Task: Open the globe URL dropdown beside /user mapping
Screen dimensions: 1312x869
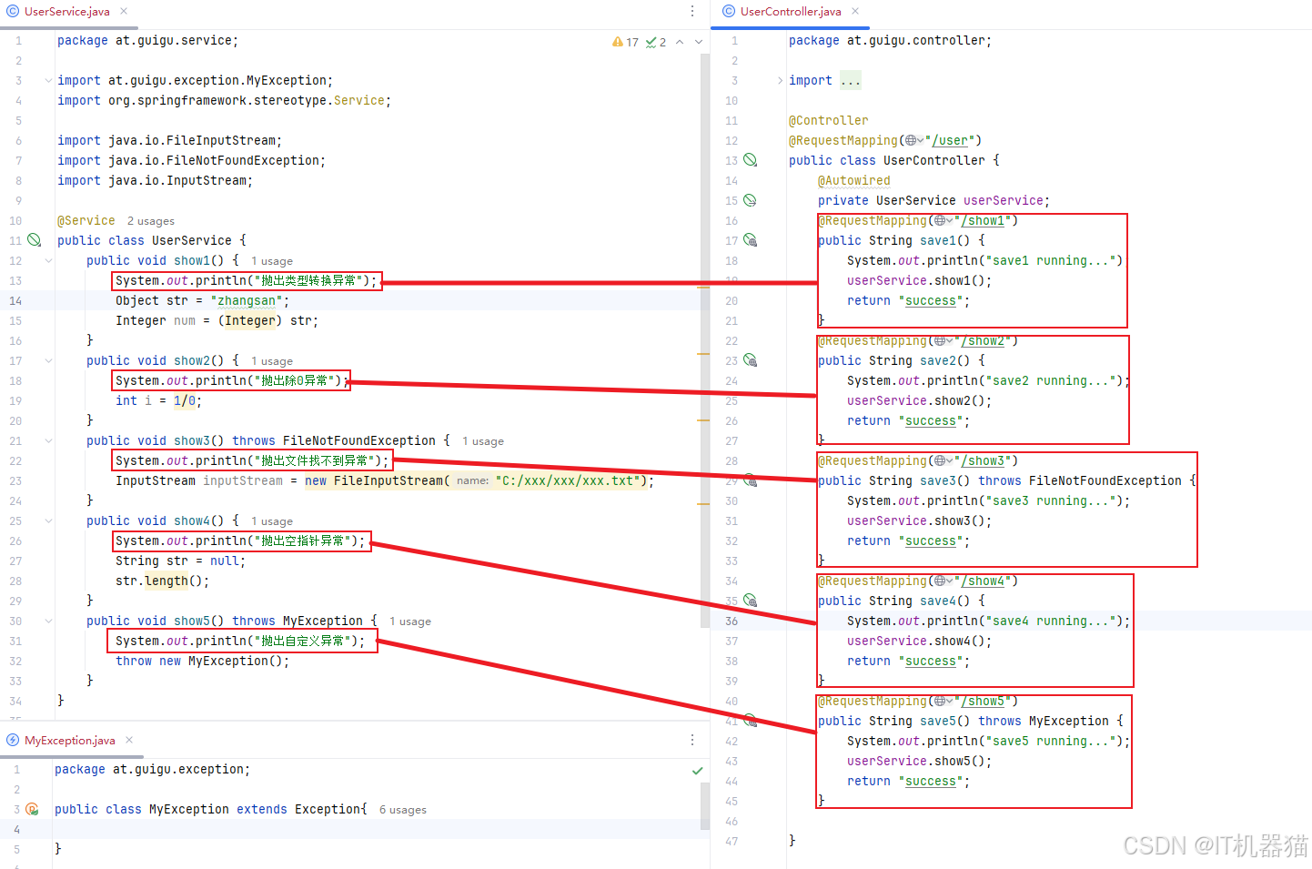Action: (914, 140)
